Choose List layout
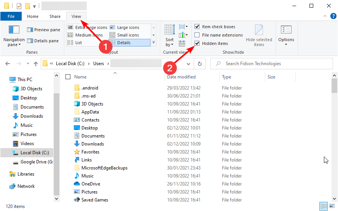 coord(75,43)
